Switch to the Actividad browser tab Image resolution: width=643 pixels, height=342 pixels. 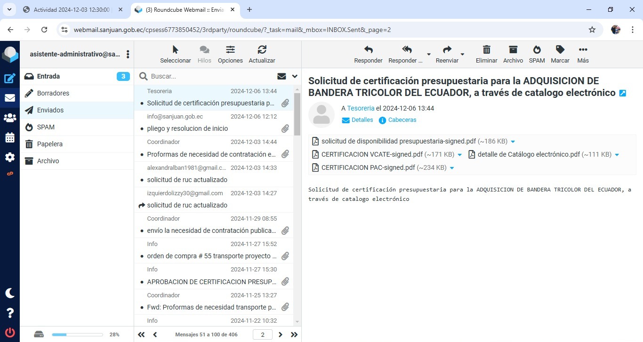coord(72,9)
